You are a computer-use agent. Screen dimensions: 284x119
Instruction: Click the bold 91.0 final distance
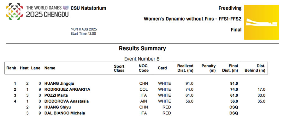click(x=234, y=84)
